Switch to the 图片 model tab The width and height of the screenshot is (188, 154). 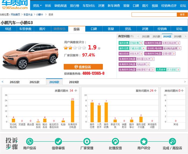[42, 29]
